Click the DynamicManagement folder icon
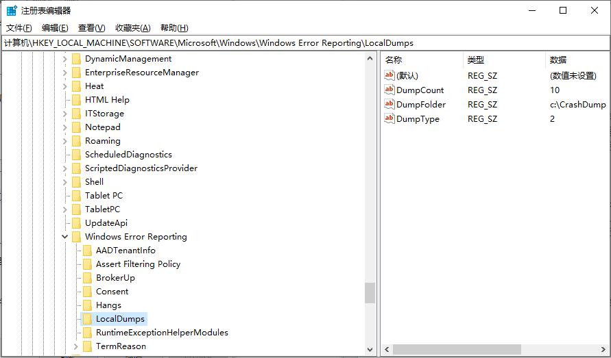Viewport: 611px width, 358px height. tap(76, 59)
